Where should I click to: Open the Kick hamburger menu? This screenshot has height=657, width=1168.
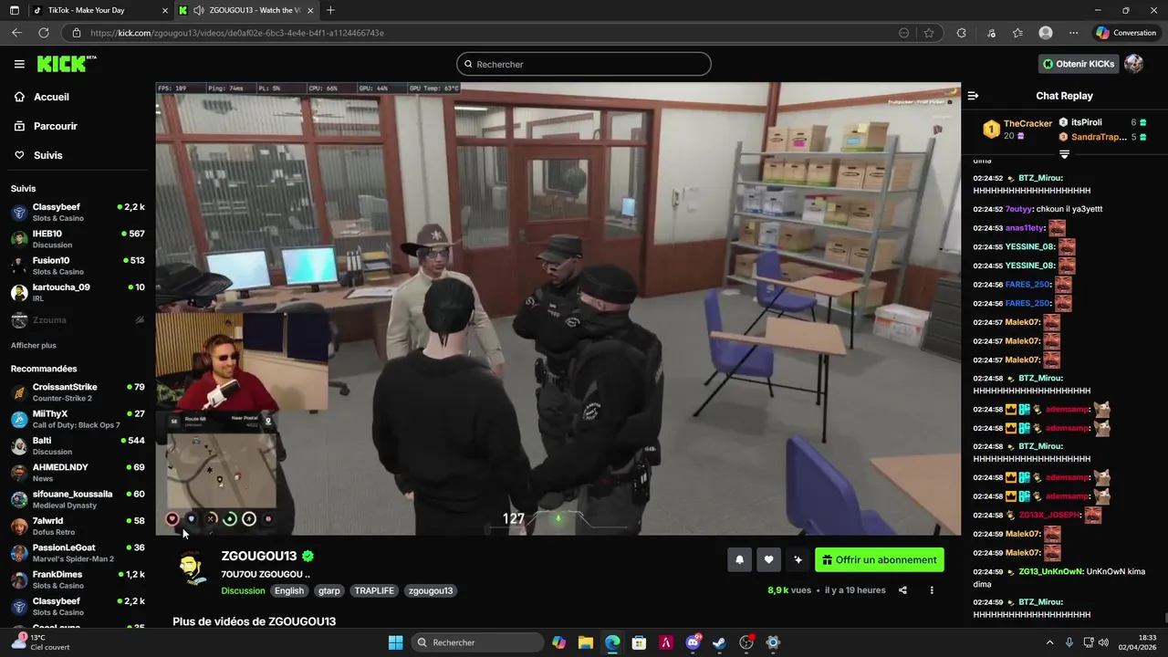pos(19,64)
